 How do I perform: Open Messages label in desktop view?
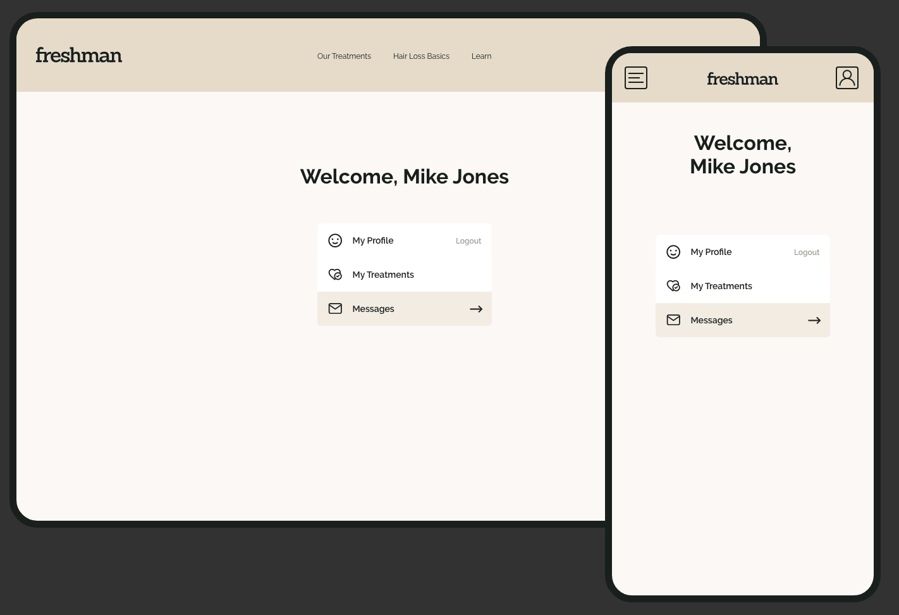[x=373, y=309]
